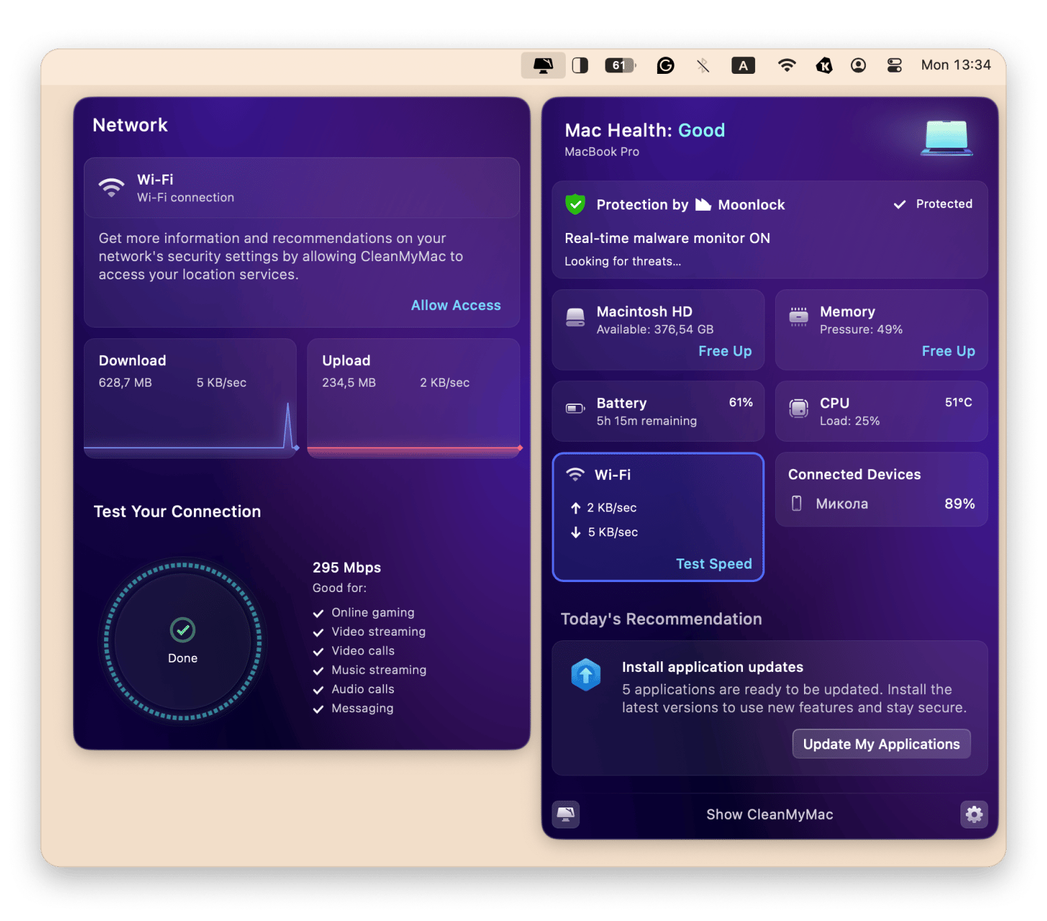Free up Memory pressure
This screenshot has height=921, width=1047.
948,351
